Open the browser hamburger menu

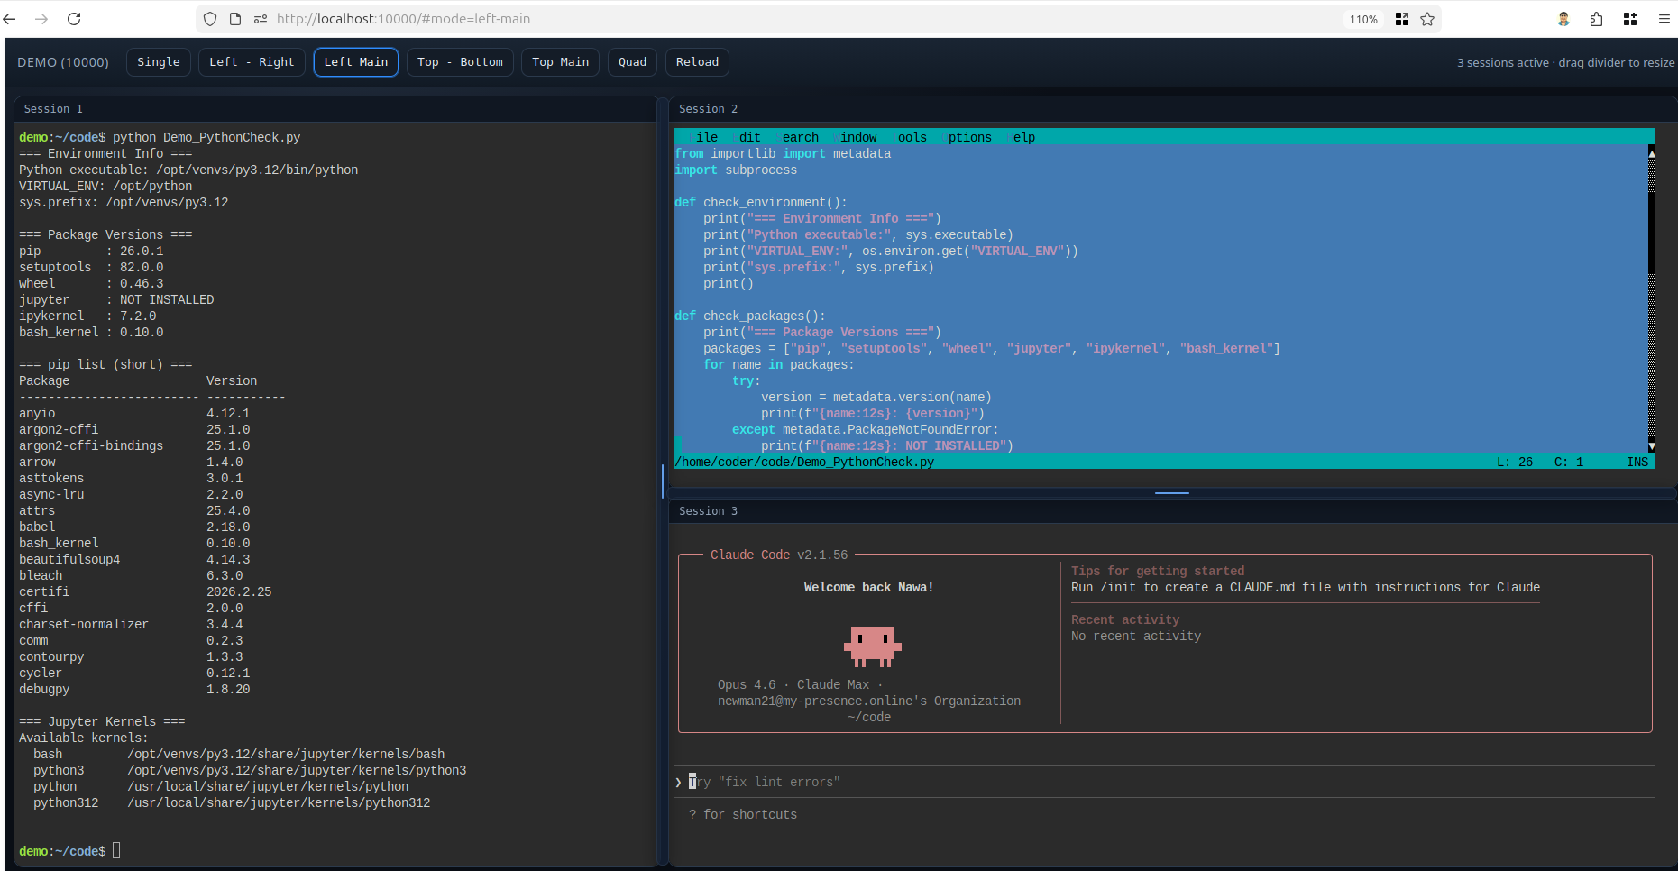1664,19
